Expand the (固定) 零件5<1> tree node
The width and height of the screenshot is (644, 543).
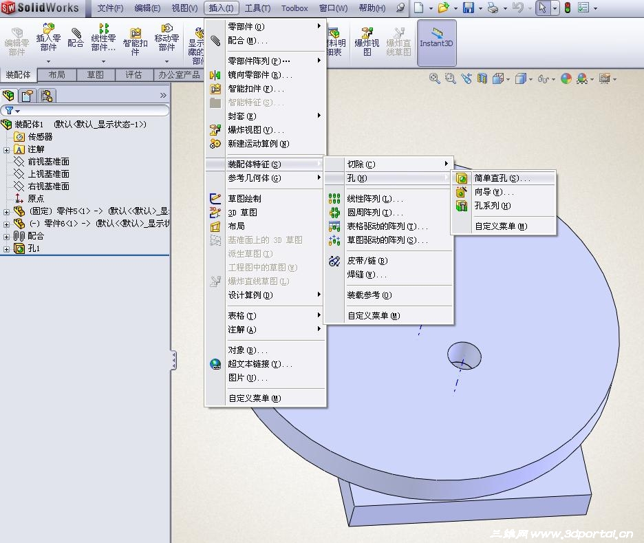point(6,212)
